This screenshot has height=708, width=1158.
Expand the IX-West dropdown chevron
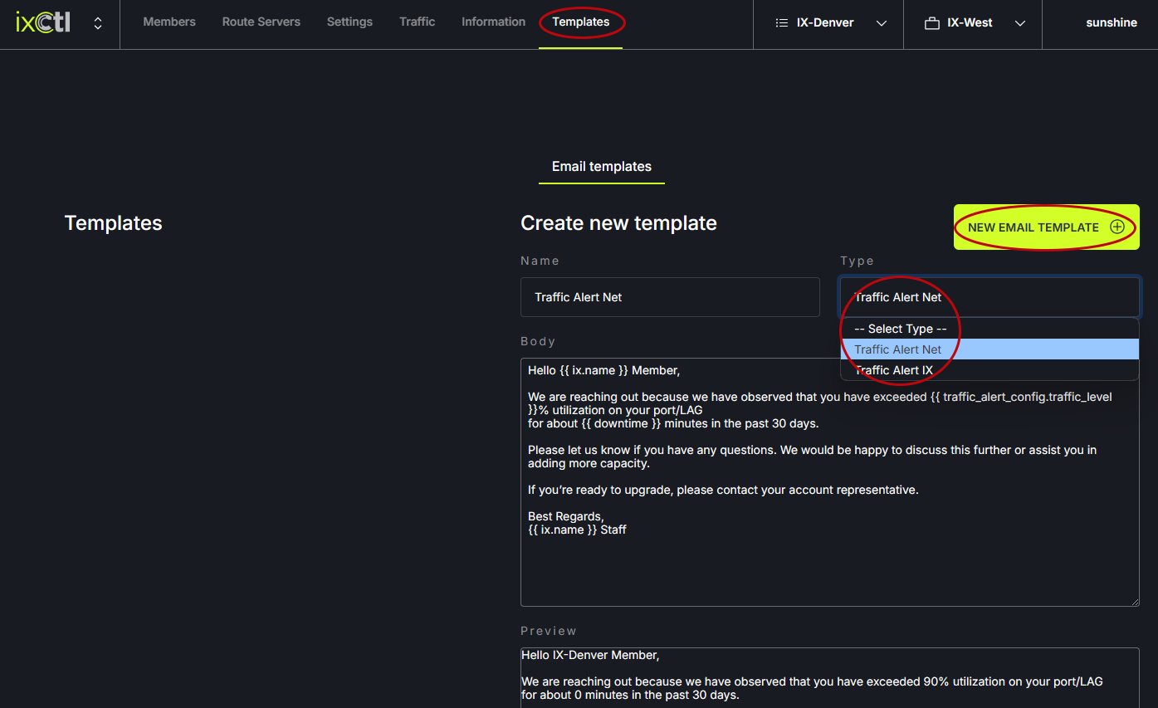click(1020, 23)
